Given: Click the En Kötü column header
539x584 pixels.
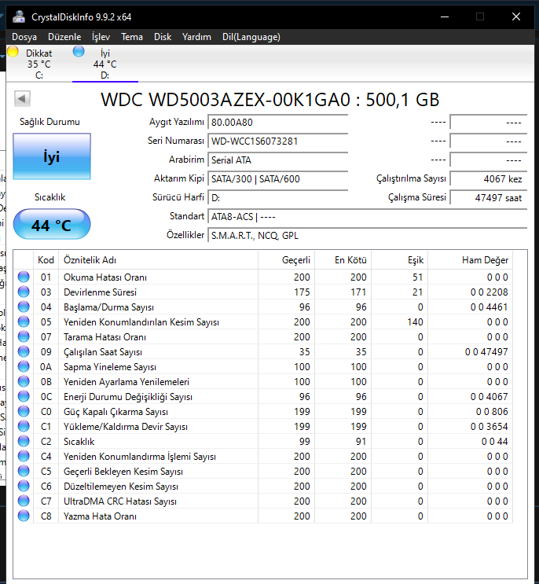Looking at the screenshot, I should coord(343,260).
